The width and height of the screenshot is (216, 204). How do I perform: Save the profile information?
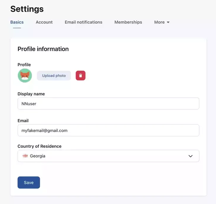point(29,182)
